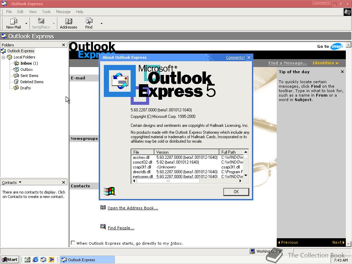
Task: Click the Inbox folder icon
Action: coord(16,63)
